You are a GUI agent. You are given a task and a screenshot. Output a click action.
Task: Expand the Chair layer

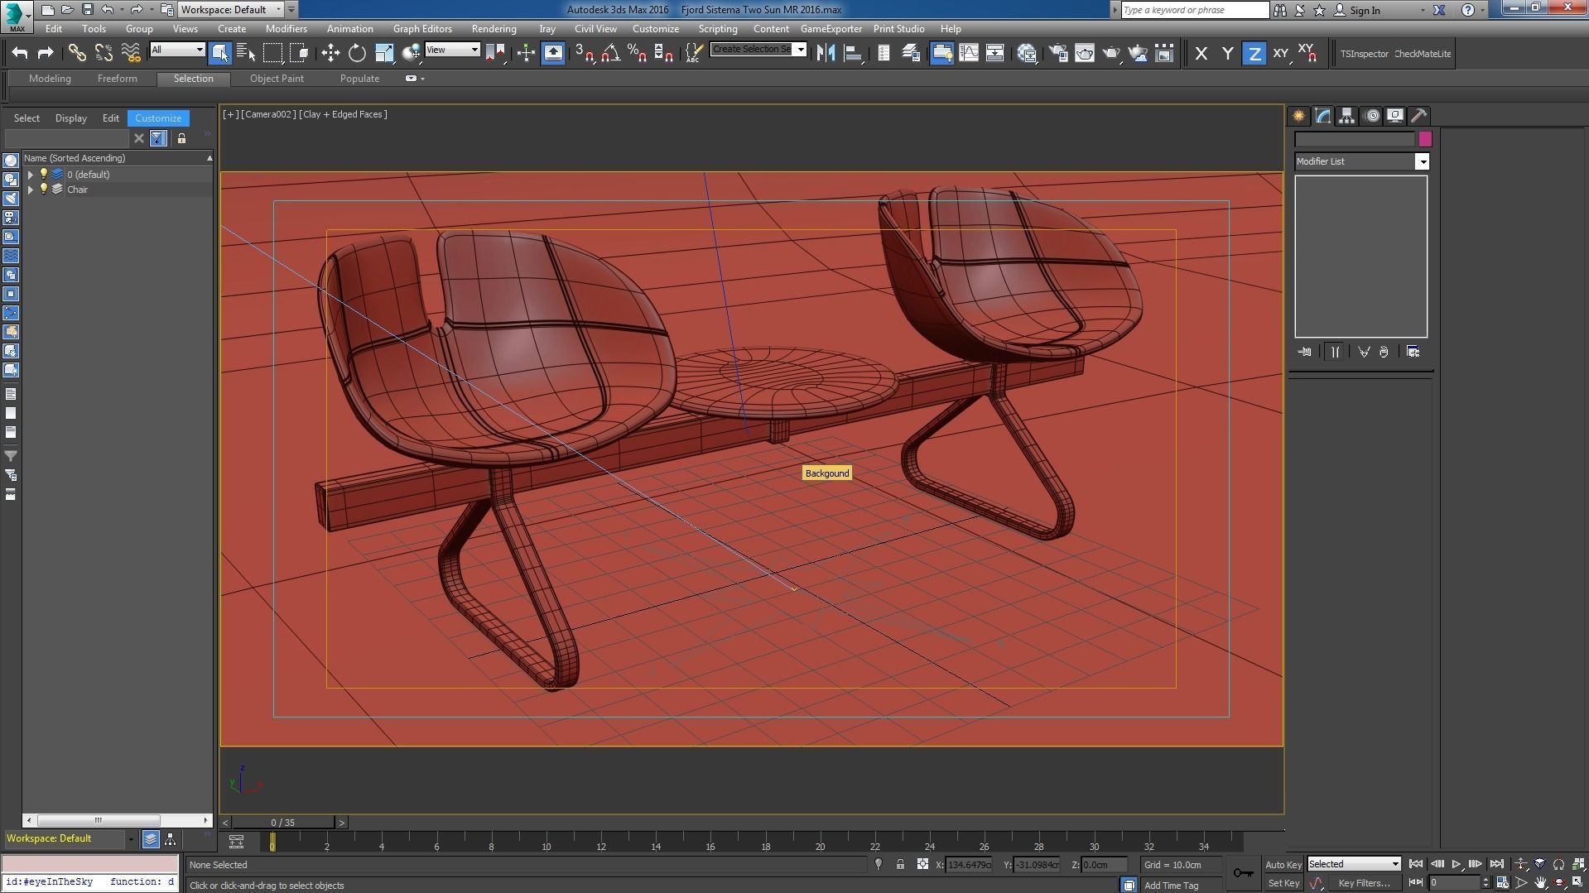(31, 190)
